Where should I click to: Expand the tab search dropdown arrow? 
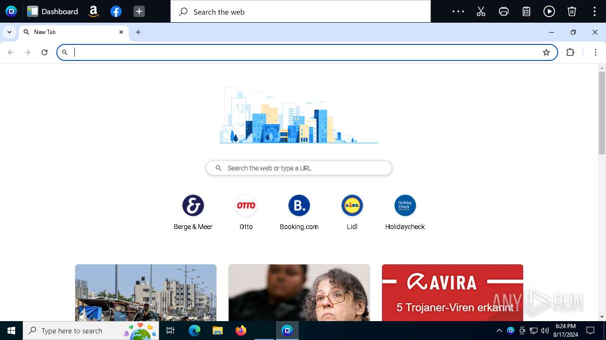click(9, 32)
